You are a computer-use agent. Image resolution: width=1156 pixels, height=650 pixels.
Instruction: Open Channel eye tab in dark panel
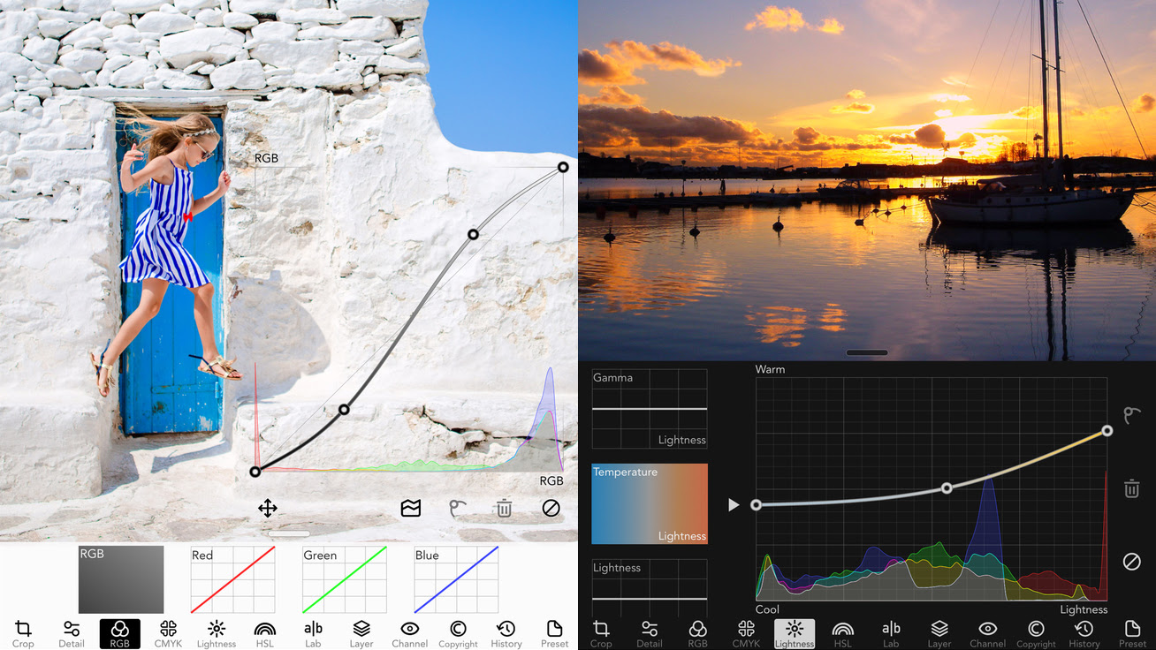988,633
